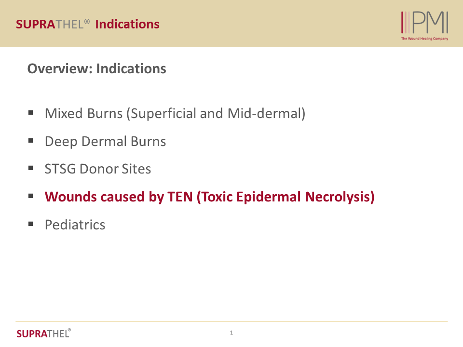Viewport: 463px width, 347px height.
Task: Select the "STSG Donor Sites" item
Action: (x=98, y=169)
